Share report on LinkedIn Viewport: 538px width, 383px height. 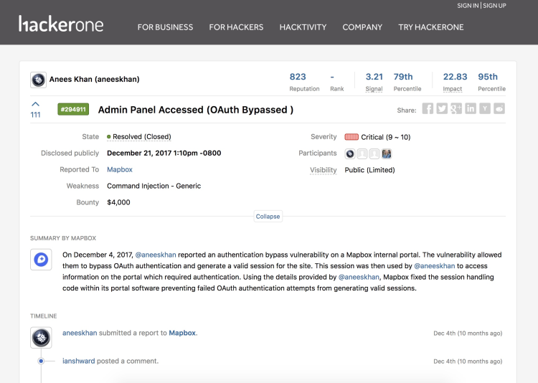(x=471, y=109)
